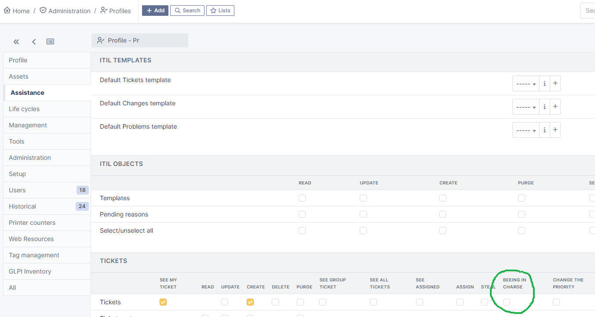The image size is (595, 317).
Task: Click the Profiles user icon in breadcrumb
Action: click(104, 10)
